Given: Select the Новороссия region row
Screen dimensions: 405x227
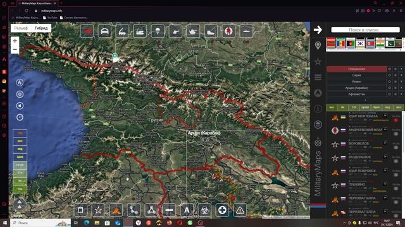Looking at the screenshot, I should tap(356, 69).
